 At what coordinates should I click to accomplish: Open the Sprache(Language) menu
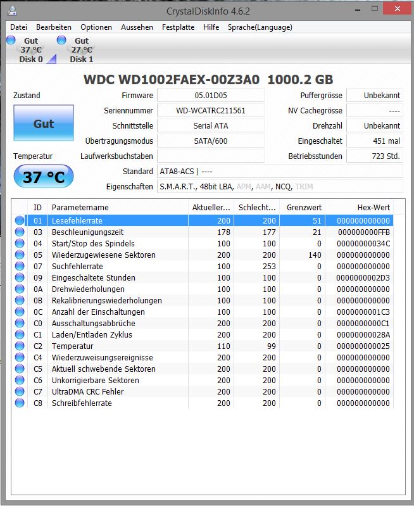(260, 27)
